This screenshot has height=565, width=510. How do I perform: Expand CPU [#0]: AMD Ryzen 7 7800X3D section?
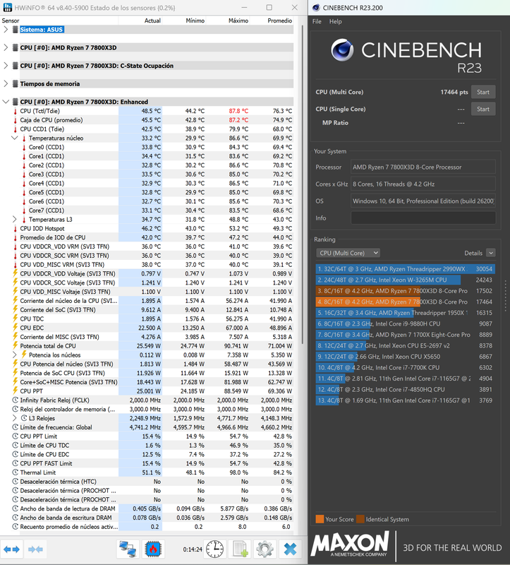(x=6, y=47)
